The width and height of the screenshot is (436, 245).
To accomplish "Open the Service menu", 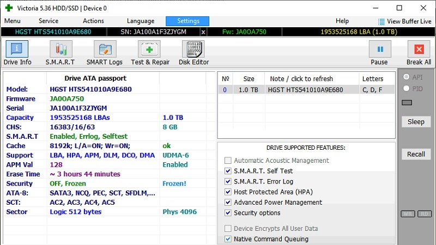I will point(49,21).
